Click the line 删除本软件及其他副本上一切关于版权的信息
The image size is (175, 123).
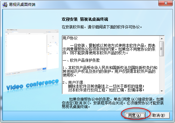coord(106,86)
